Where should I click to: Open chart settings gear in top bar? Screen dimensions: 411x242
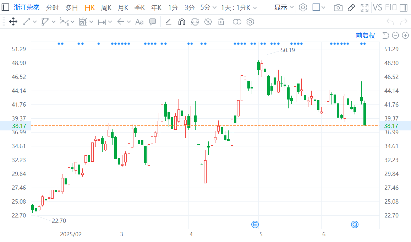(303, 7)
